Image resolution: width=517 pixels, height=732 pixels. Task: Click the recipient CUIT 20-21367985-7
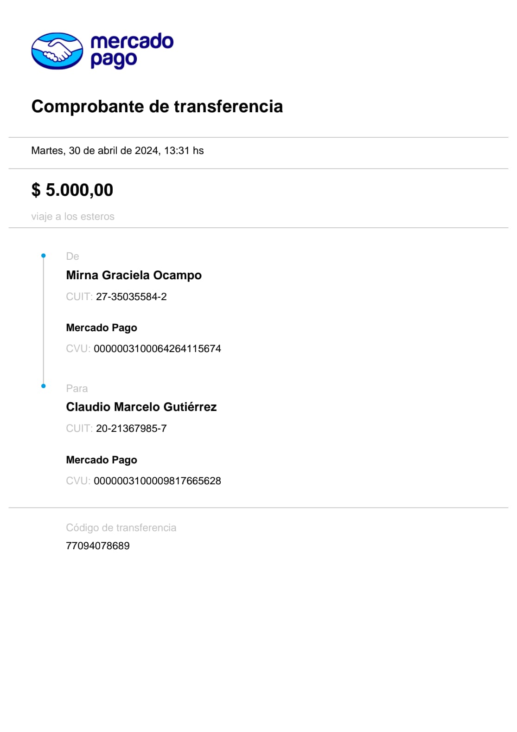click(131, 429)
